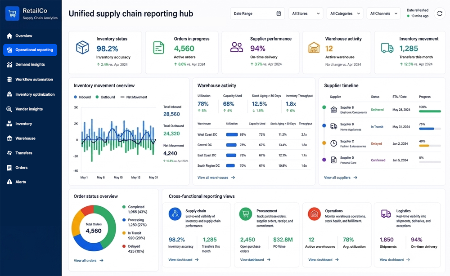Click the Warehouse sidebar icon
Screen dimensions: 450x276
9,138
